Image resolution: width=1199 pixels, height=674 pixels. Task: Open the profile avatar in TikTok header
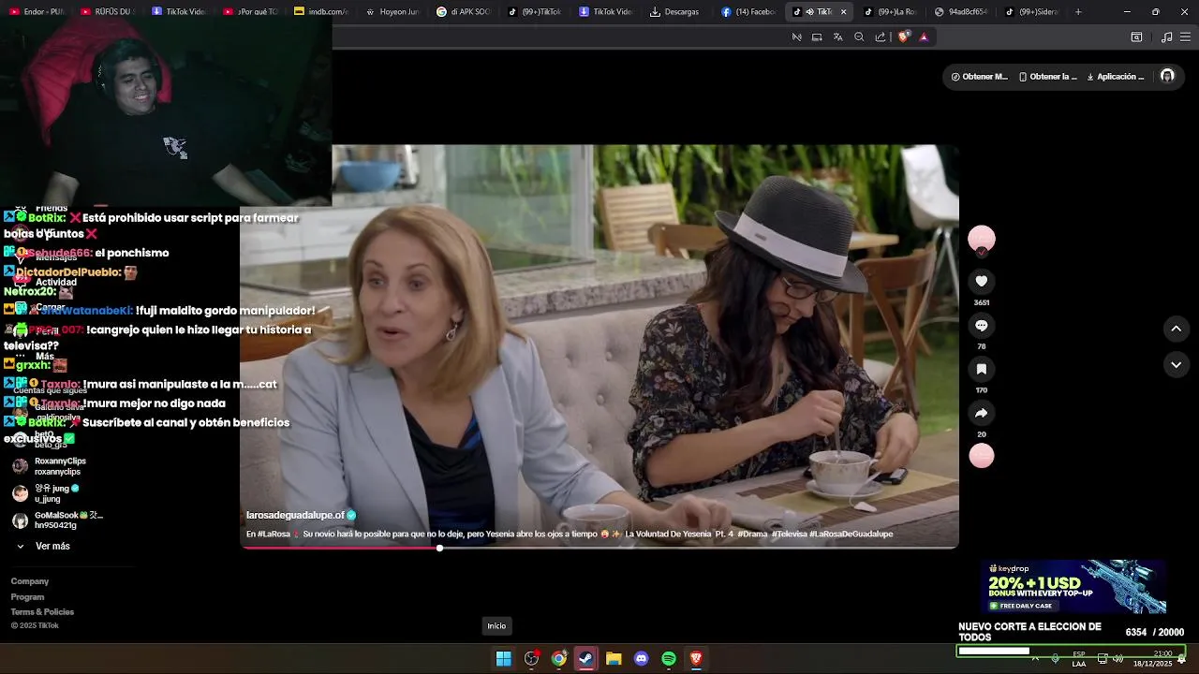(x=1167, y=76)
